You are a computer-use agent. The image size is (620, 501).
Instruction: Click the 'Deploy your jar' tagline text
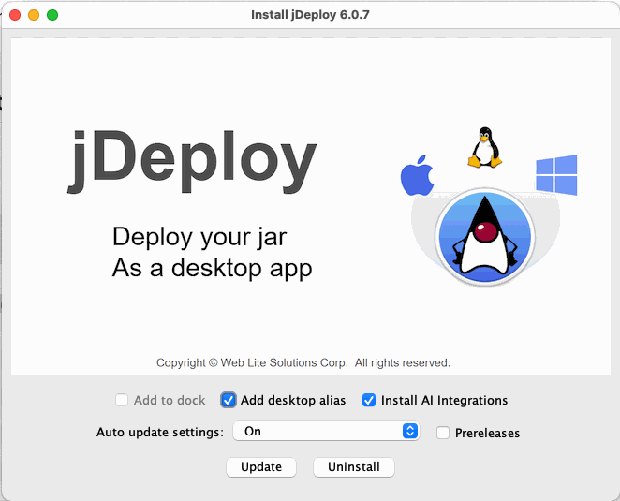(199, 237)
